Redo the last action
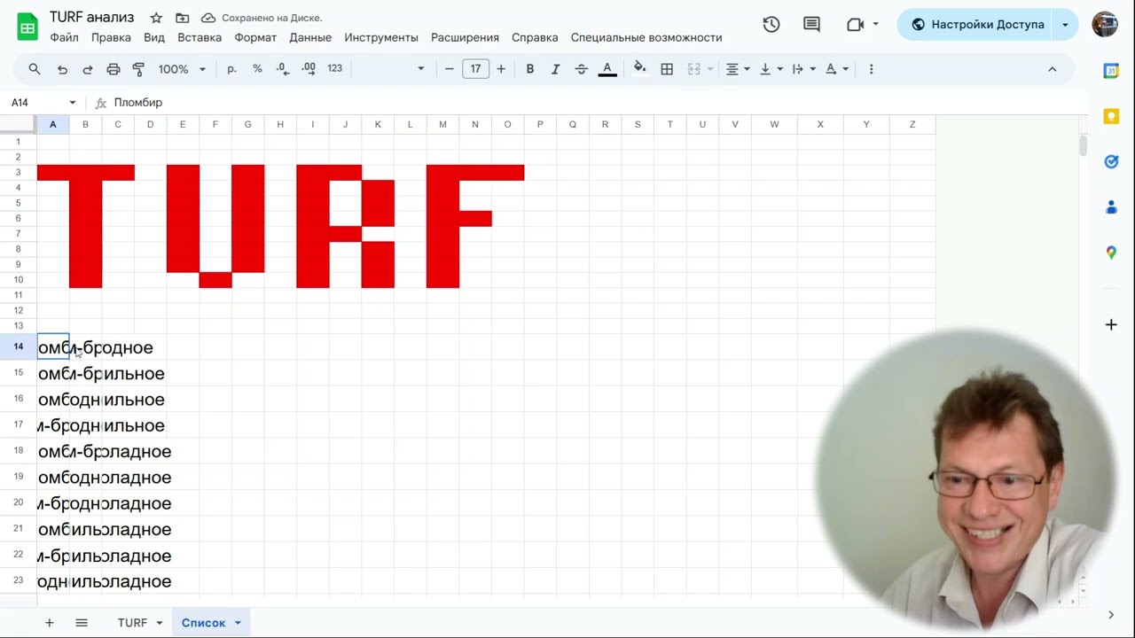The width and height of the screenshot is (1135, 638). pyautogui.click(x=88, y=68)
